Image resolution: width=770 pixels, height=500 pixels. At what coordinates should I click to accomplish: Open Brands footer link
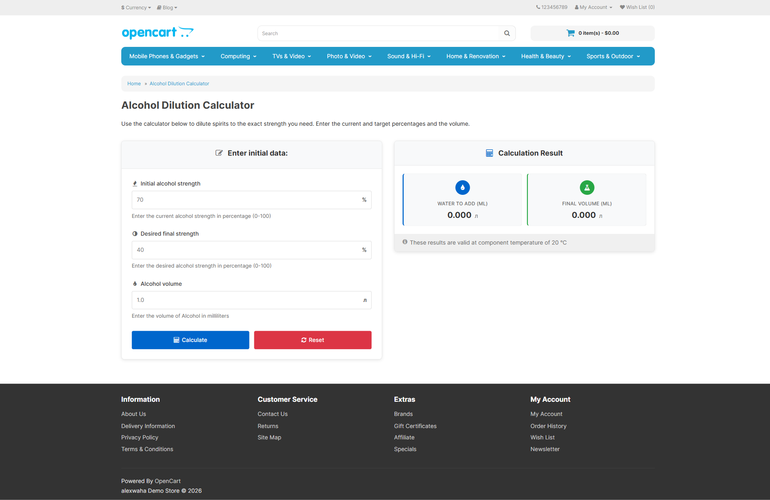coord(403,414)
